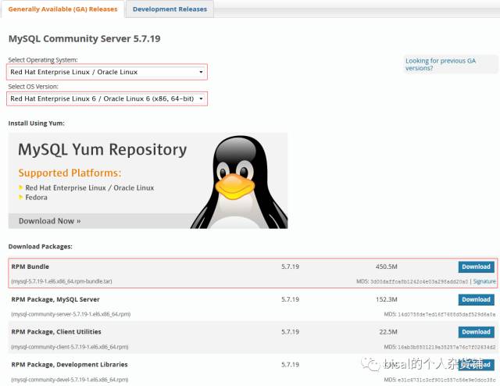Viewport: 500px width, 386px height.
Task: Click 'Fedora' in the supported platforms list
Action: (x=37, y=198)
